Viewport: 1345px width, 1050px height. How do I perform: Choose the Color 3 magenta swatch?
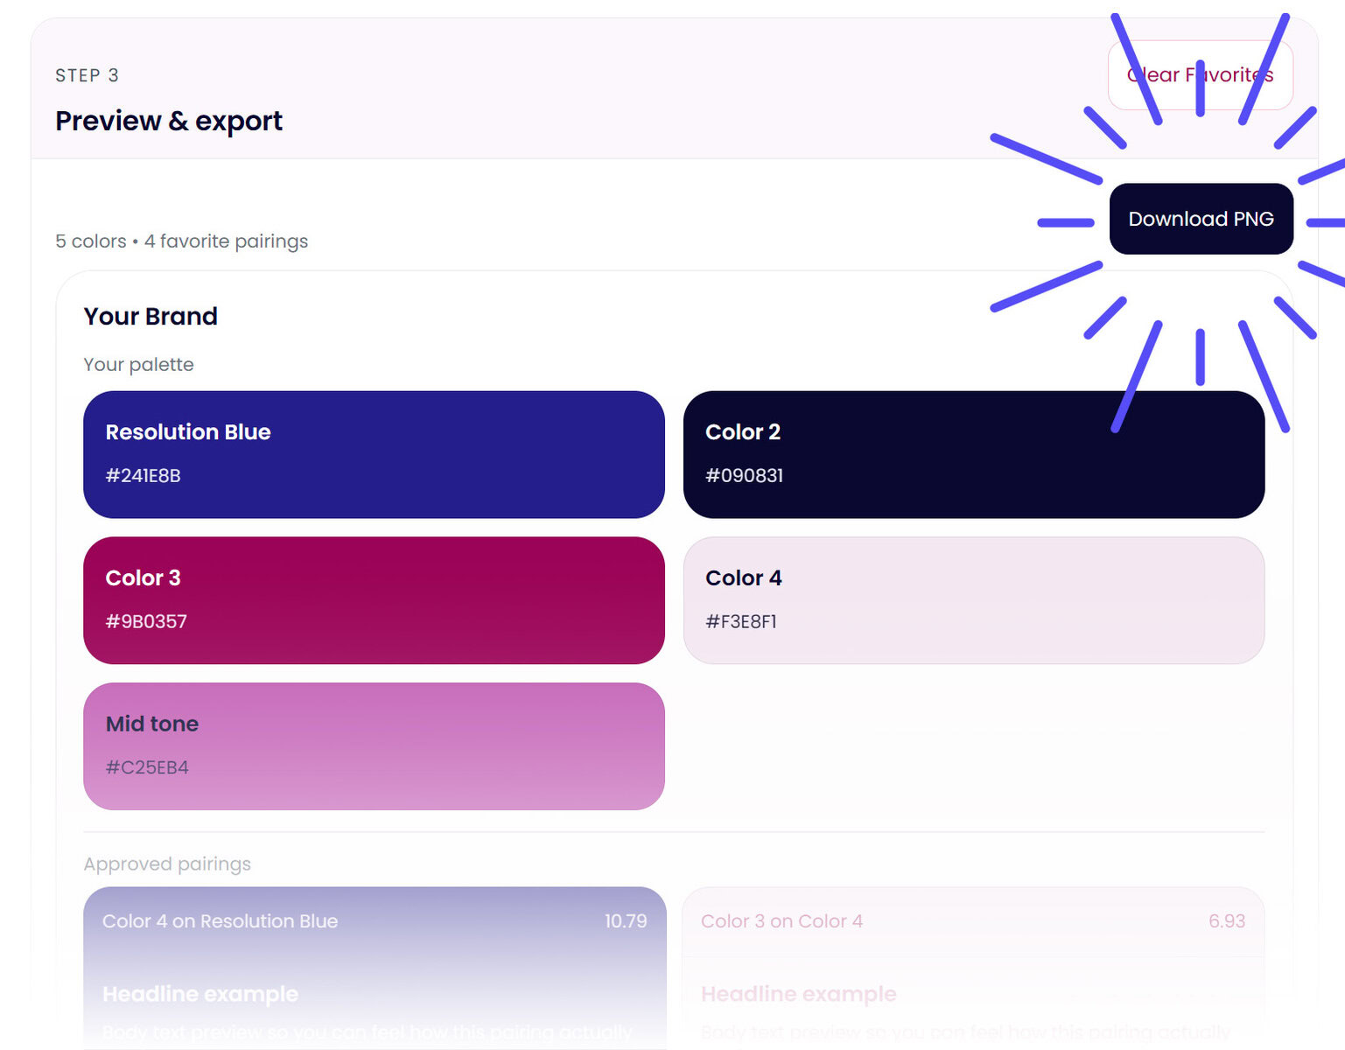coord(374,600)
